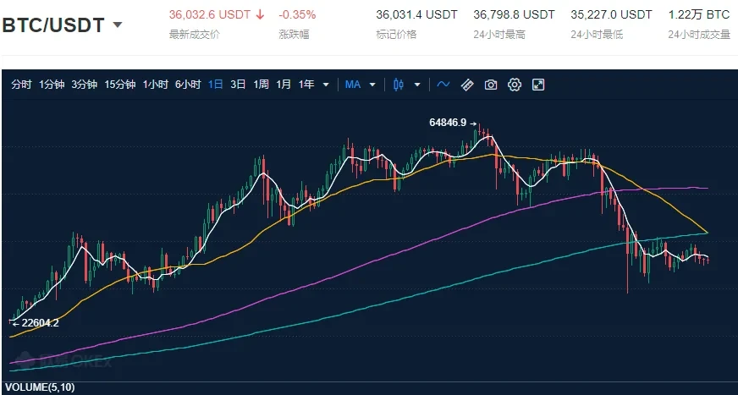
Task: Click the line drawing wave icon
Action: 443,85
